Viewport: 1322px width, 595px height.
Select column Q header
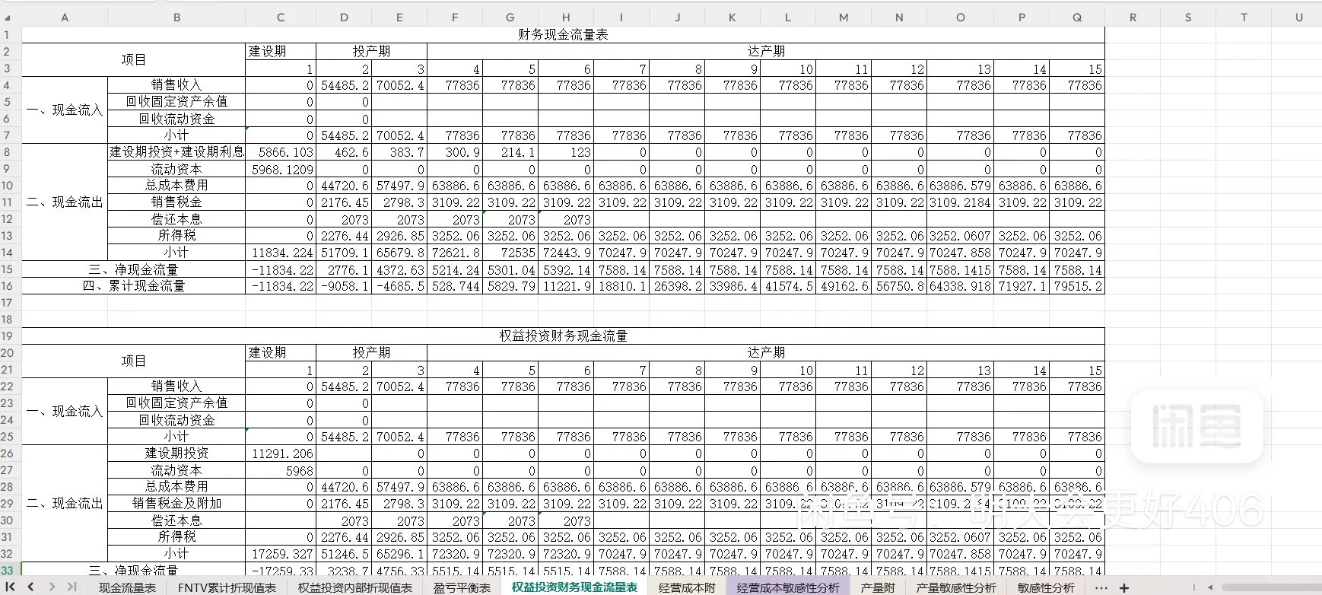click(1077, 17)
